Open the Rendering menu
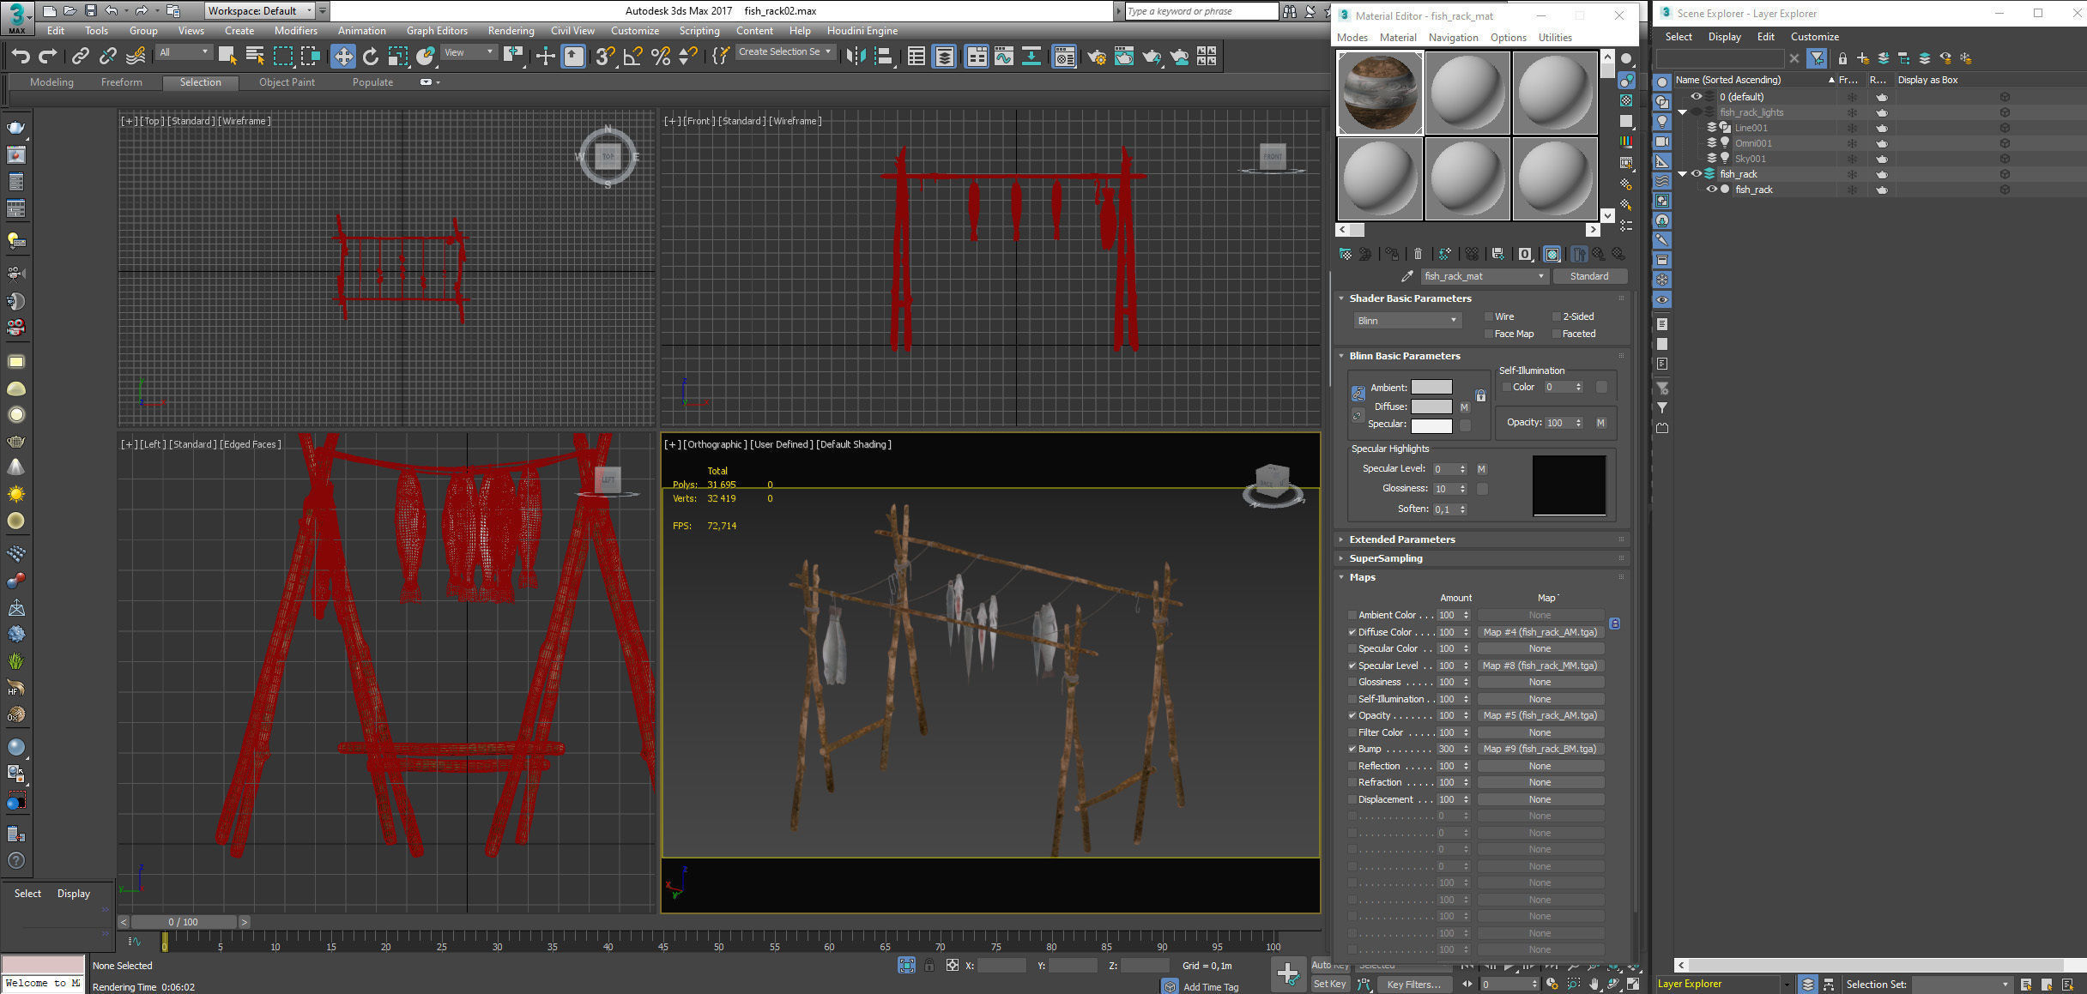Image resolution: width=2087 pixels, height=994 pixels. coord(511,31)
